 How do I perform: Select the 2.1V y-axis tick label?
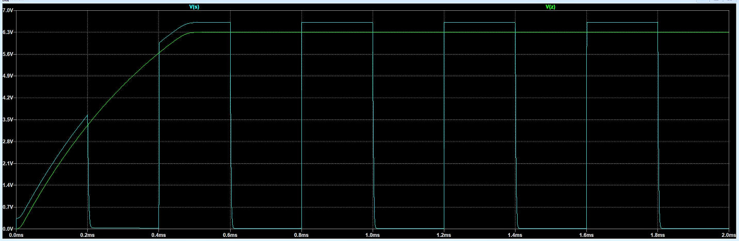click(x=8, y=163)
